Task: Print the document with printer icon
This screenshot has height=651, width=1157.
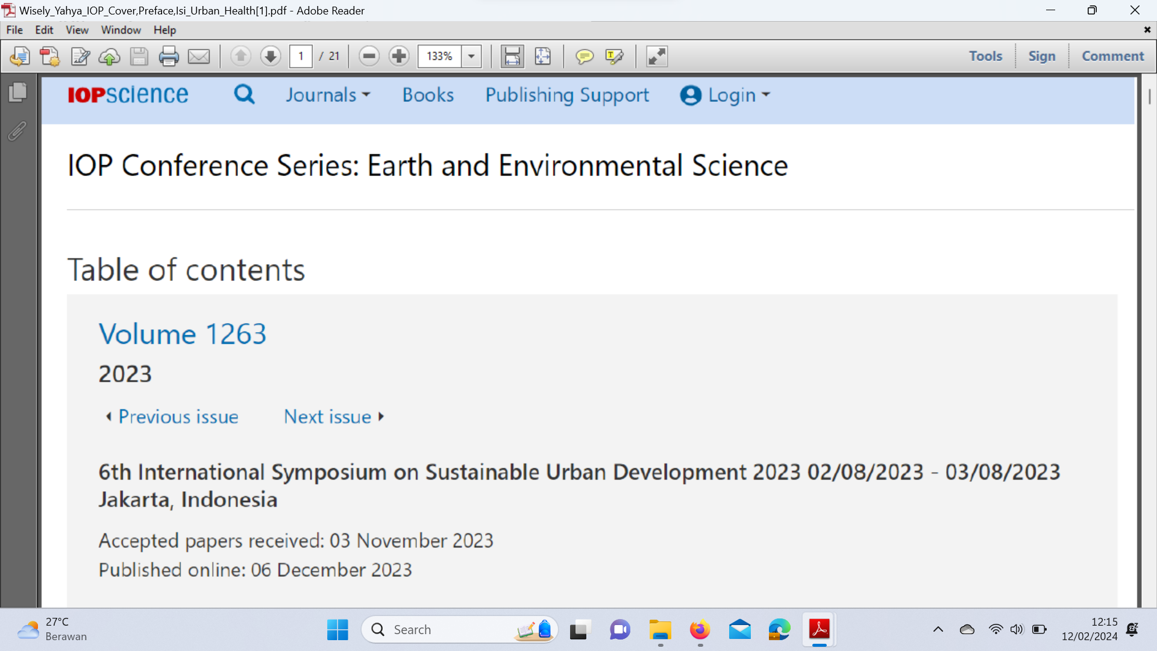Action: tap(169, 57)
